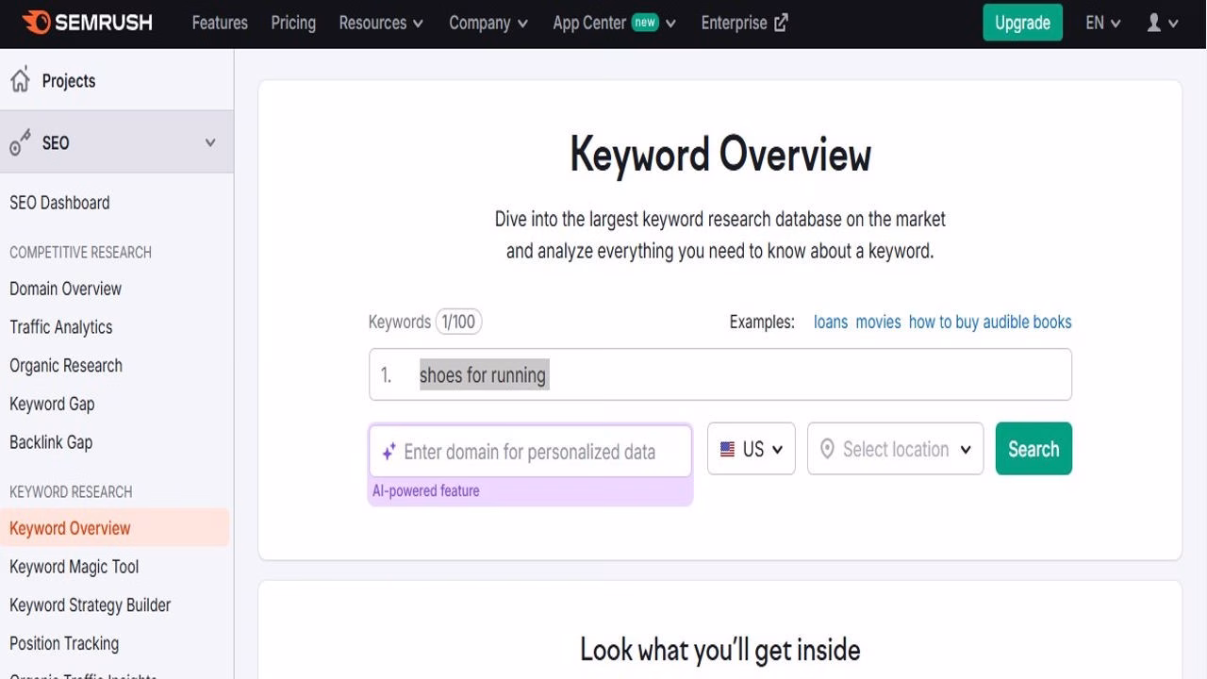The image size is (1207, 679).
Task: Click the SEO telescope icon in sidebar
Action: pyautogui.click(x=19, y=142)
